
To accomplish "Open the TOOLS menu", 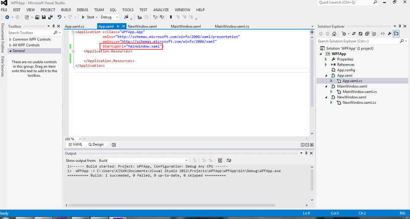I will (128, 10).
